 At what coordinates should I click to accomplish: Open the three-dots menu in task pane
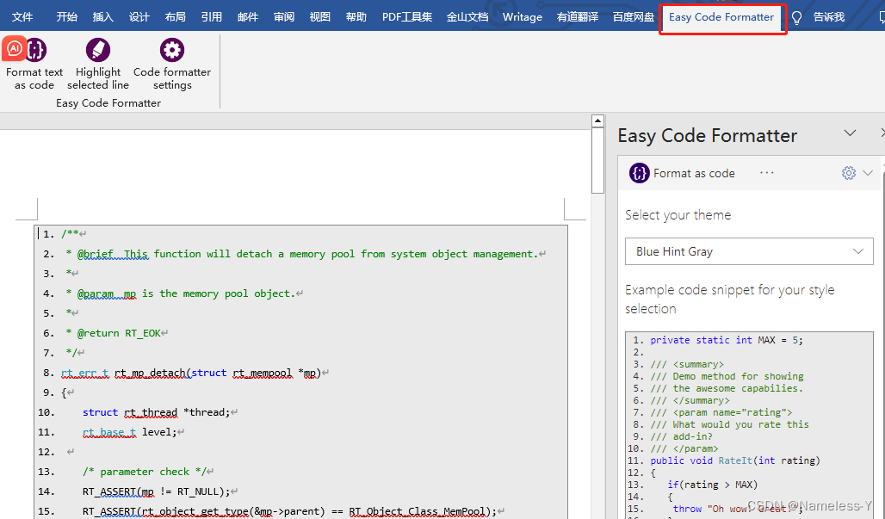[x=766, y=173]
